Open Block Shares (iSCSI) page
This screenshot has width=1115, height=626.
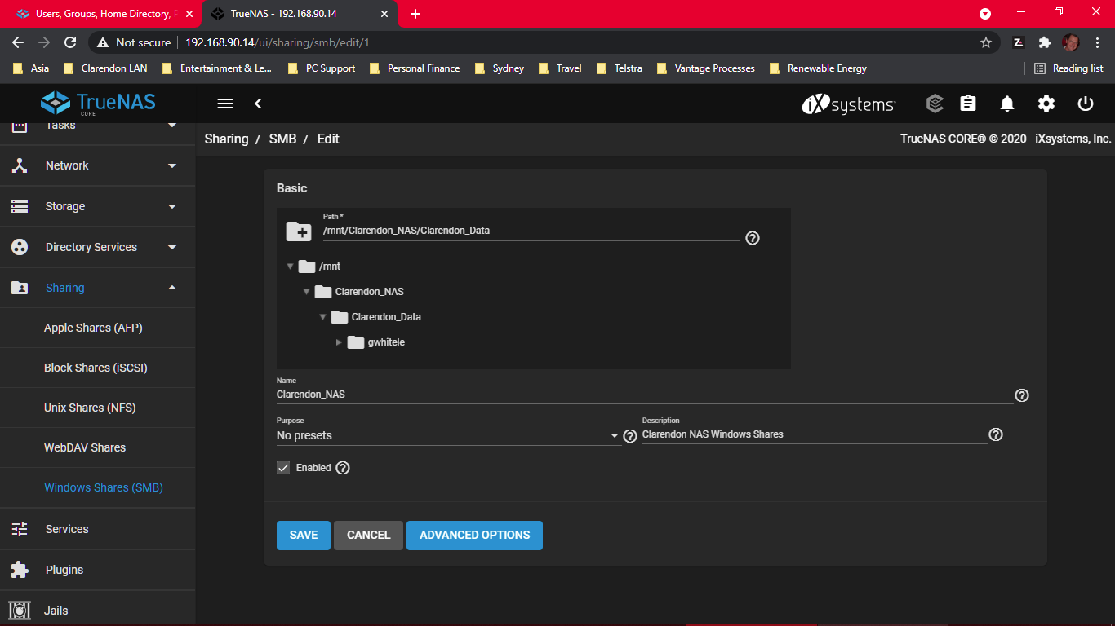pos(98,368)
